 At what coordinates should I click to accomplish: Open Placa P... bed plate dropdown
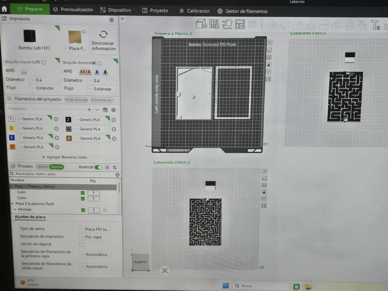tap(75, 48)
